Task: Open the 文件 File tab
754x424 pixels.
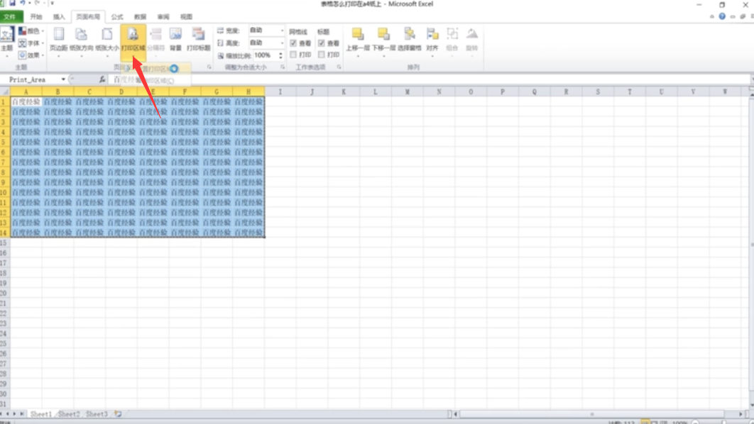Action: pos(11,17)
